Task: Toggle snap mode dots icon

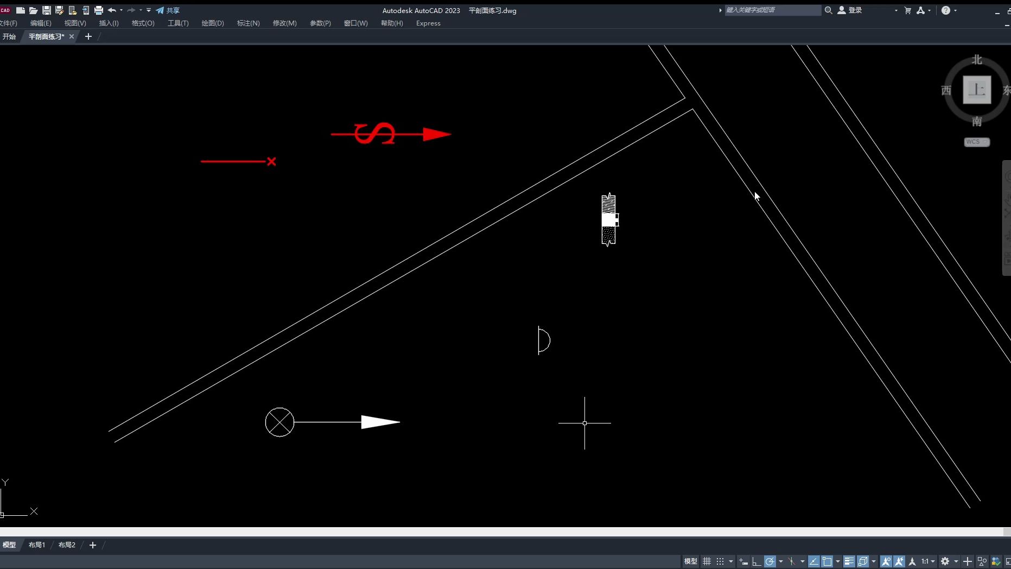Action: coord(720,561)
